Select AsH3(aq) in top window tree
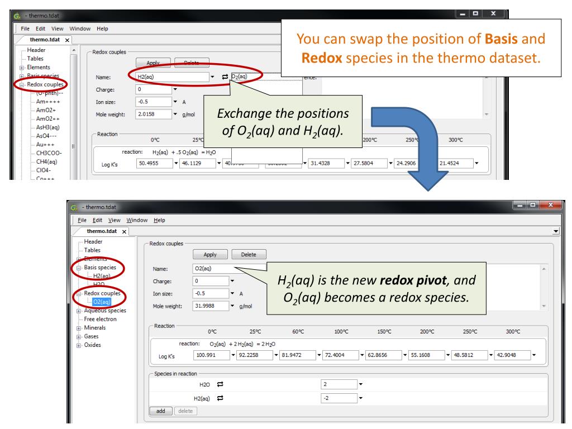This screenshot has width=572, height=429. pyautogui.click(x=48, y=127)
